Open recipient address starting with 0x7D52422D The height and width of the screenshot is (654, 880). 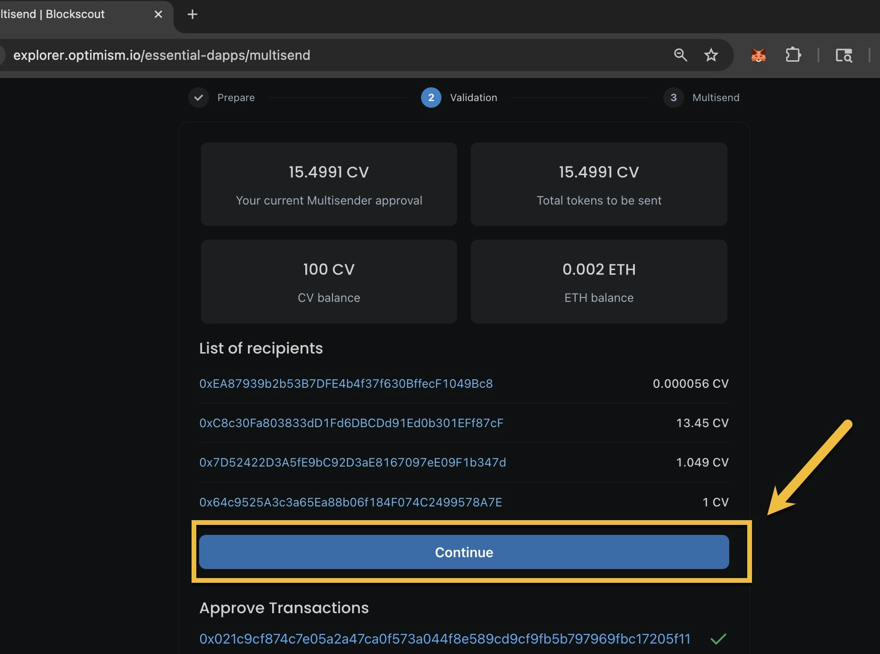[352, 463]
